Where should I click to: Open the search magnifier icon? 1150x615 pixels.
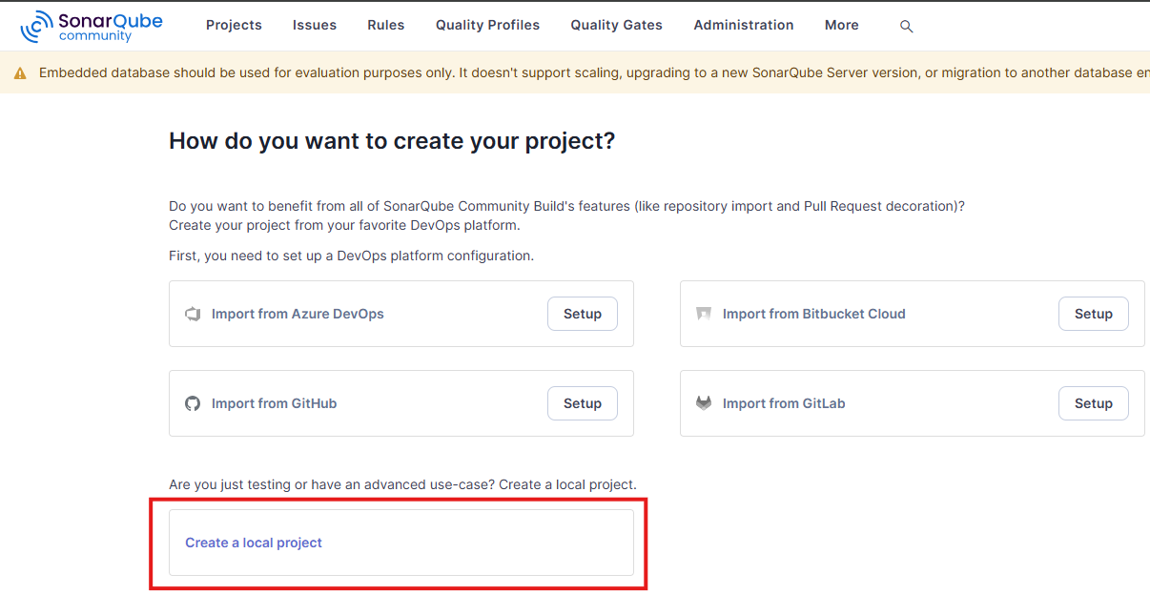906,27
